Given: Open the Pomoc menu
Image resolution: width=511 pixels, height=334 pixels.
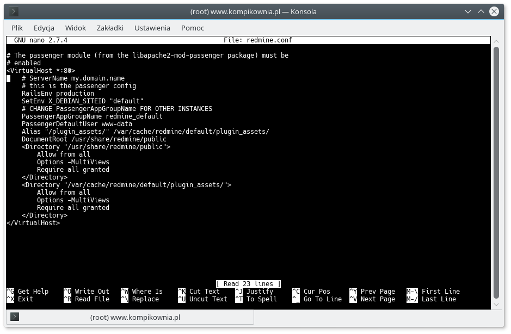Looking at the screenshot, I should (x=193, y=28).
